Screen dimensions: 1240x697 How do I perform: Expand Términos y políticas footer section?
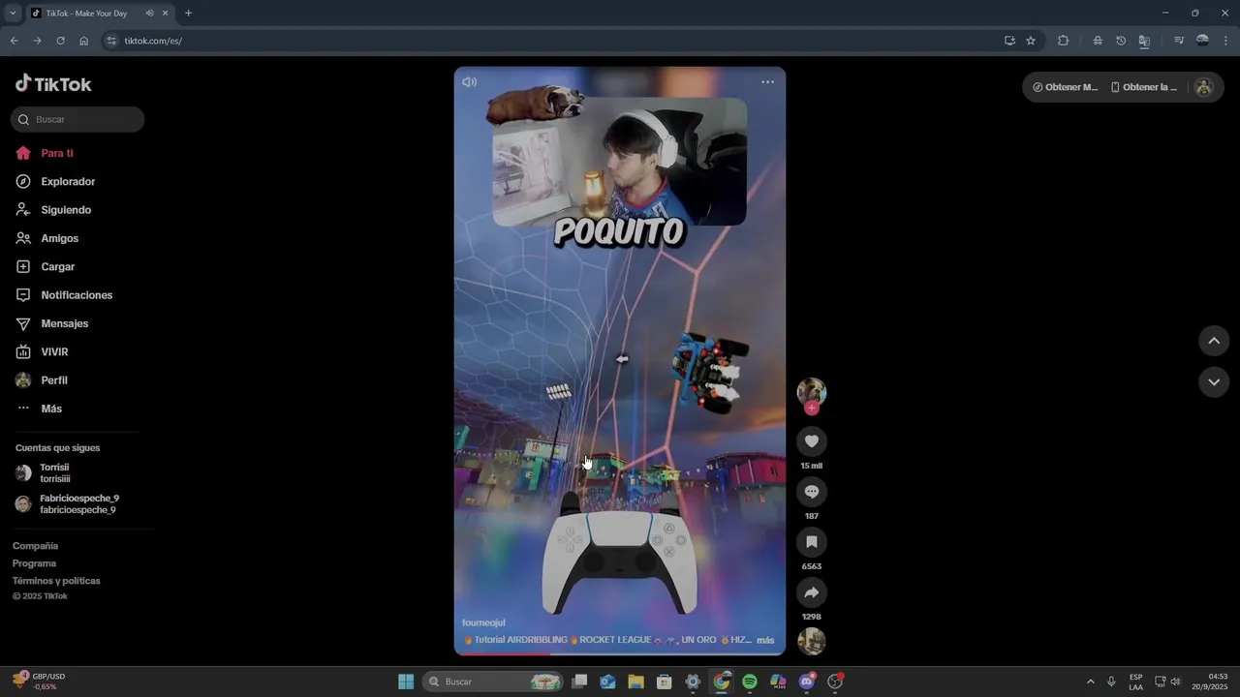pos(56,581)
